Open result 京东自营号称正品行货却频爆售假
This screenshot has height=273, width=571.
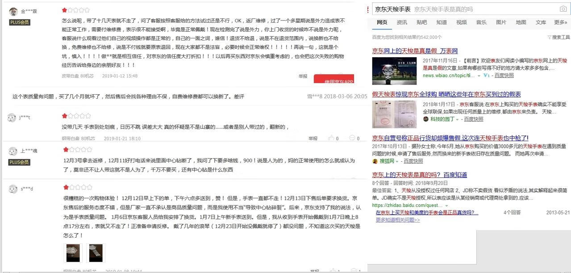(450, 138)
